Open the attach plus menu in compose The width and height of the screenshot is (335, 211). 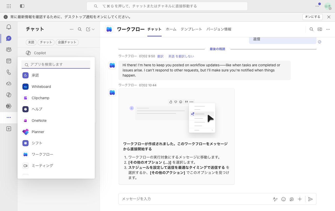tap(300, 199)
